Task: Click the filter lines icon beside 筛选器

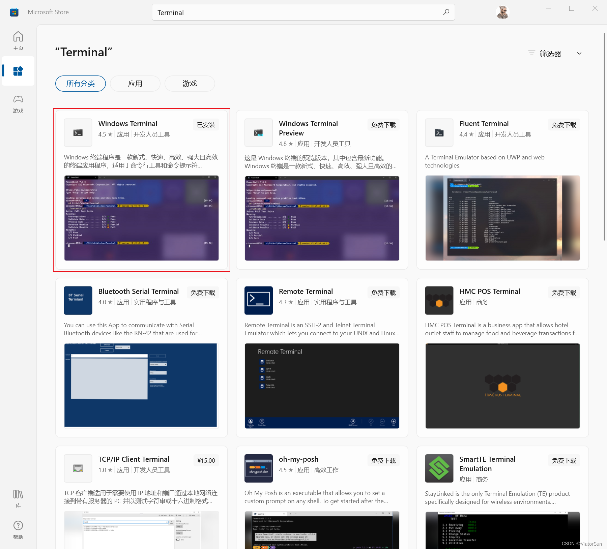Action: click(532, 53)
